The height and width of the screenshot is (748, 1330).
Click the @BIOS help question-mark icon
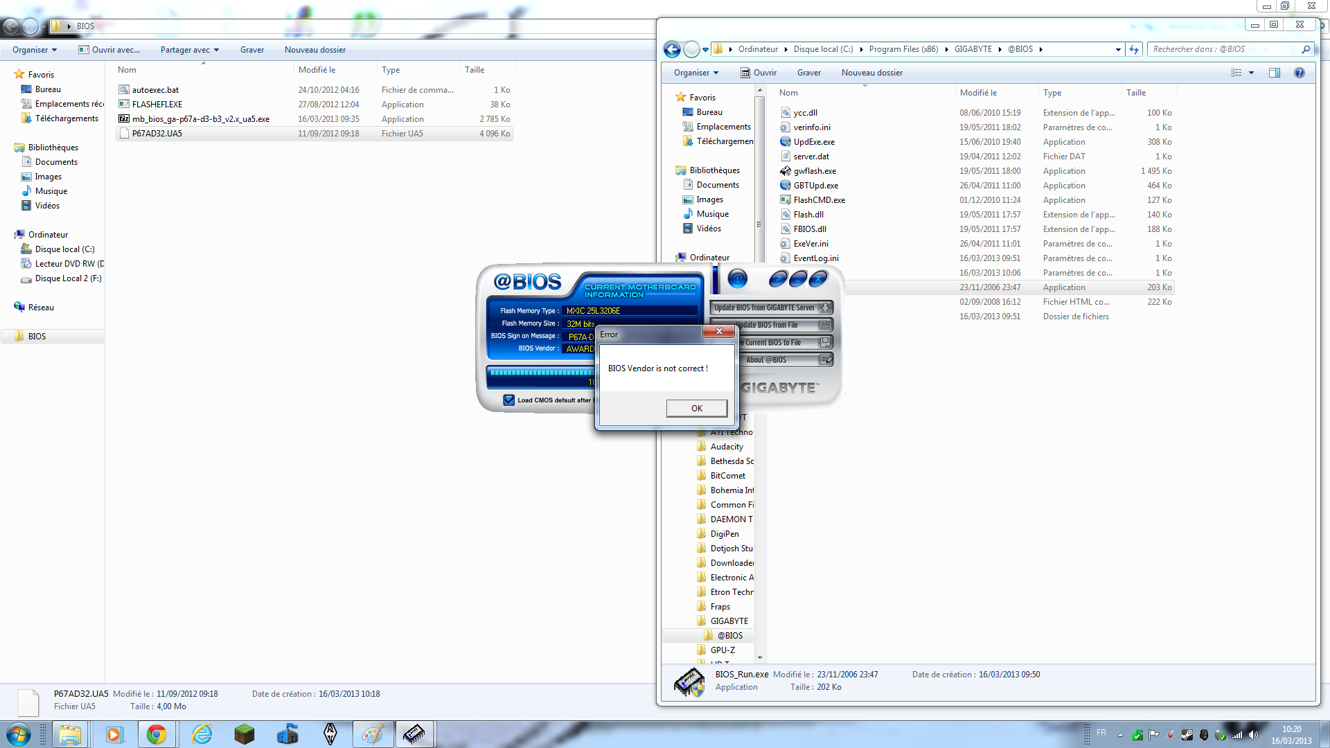[x=778, y=279]
